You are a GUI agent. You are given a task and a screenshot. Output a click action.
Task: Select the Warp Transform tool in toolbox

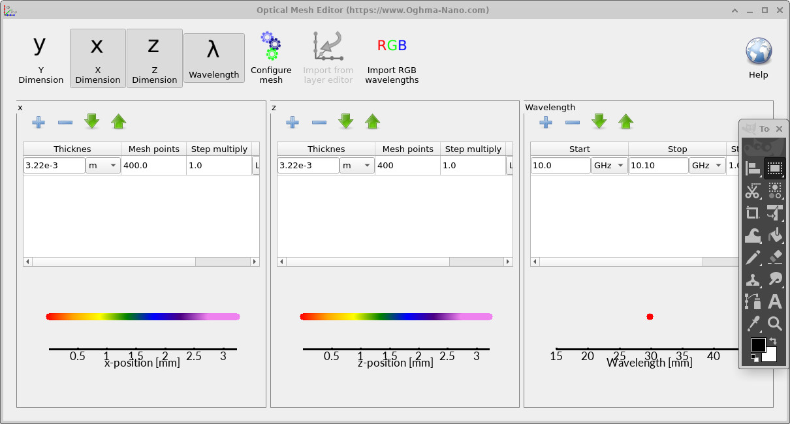point(753,235)
